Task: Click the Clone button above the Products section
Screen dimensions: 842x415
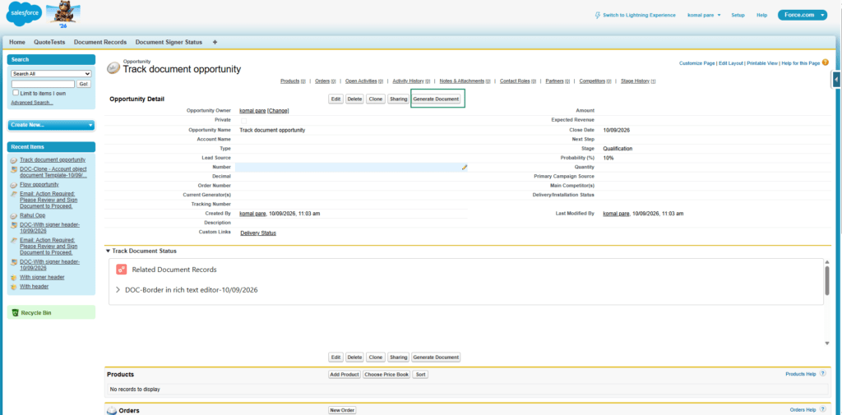Action: tap(376, 357)
